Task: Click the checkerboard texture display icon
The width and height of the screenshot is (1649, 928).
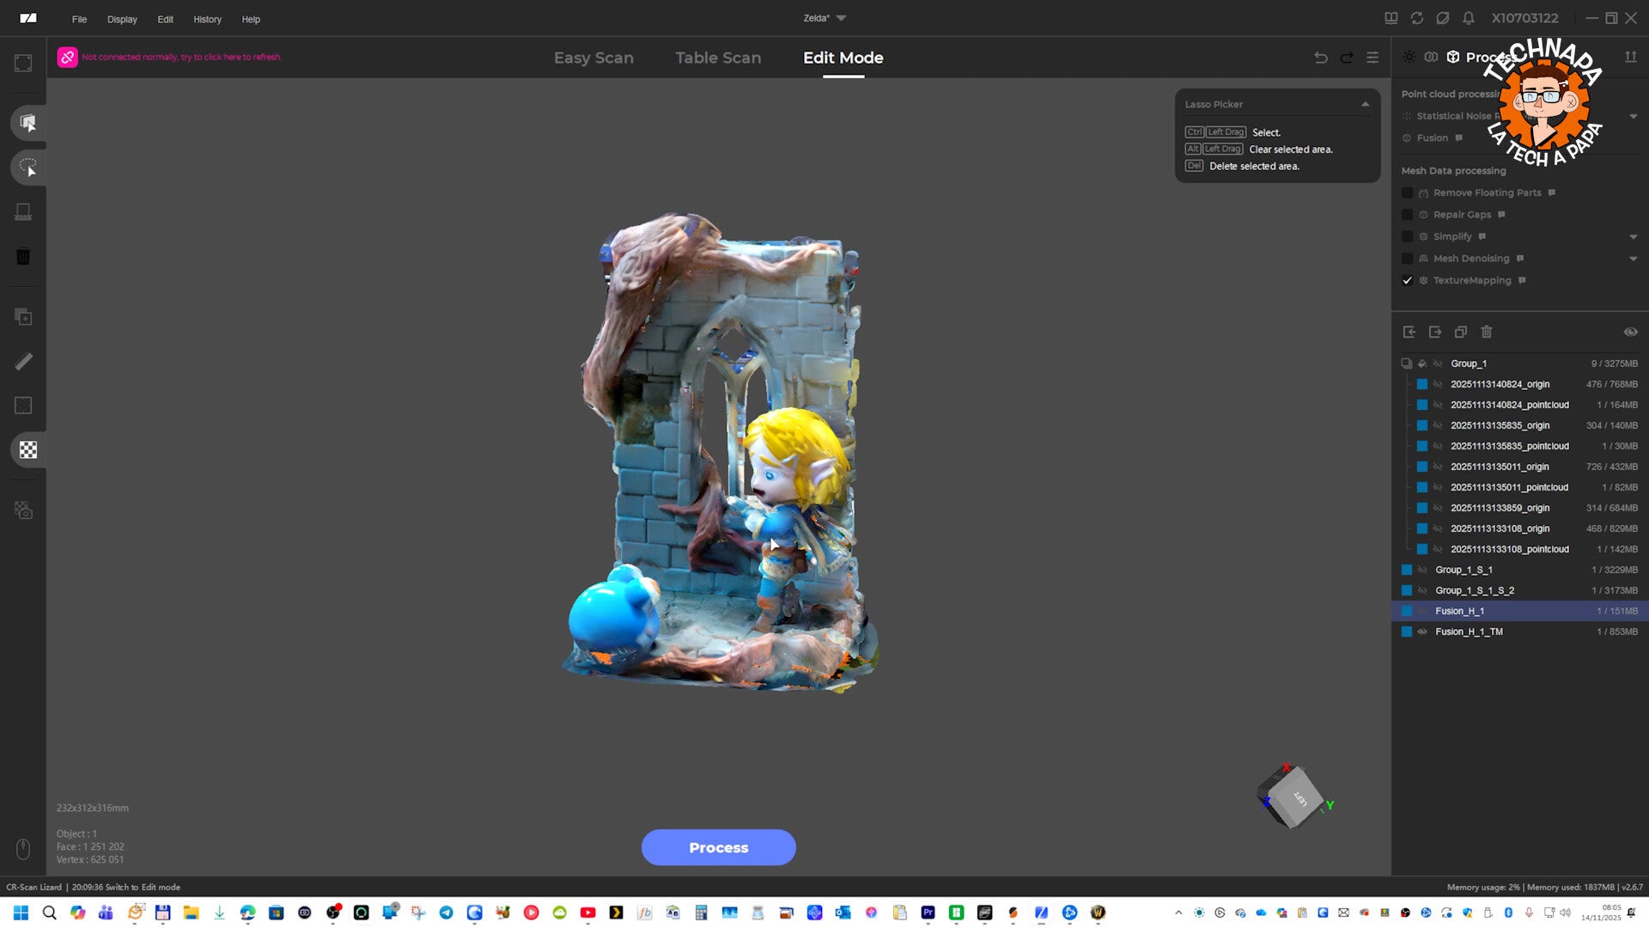Action: tap(27, 449)
